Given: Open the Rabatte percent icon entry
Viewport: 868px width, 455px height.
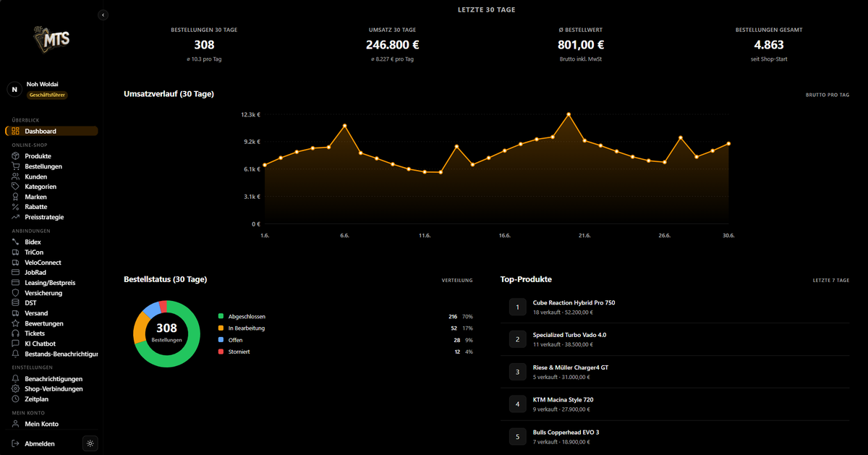Looking at the screenshot, I should pyautogui.click(x=16, y=207).
